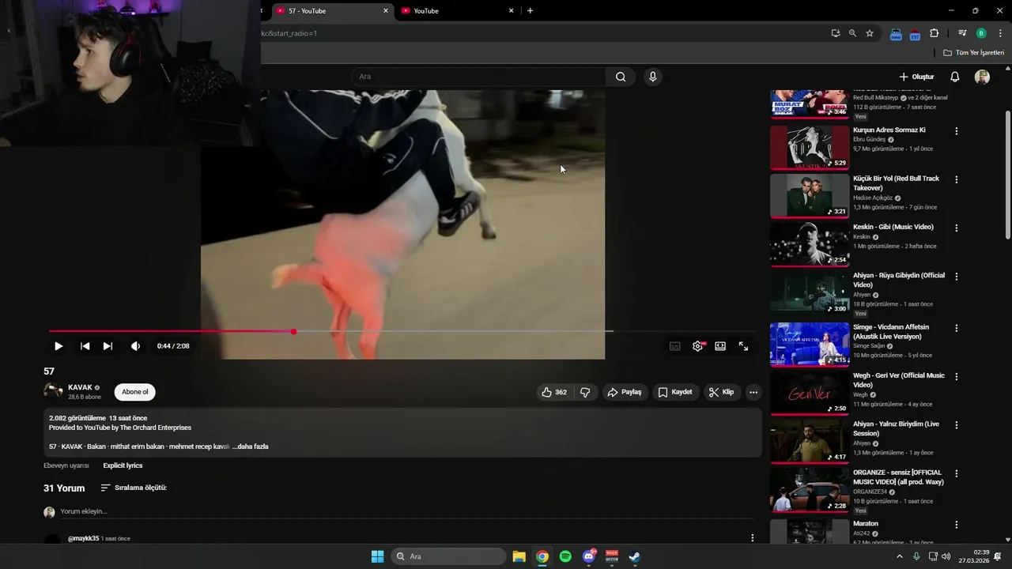The image size is (1012, 569).
Task: Open the player settings gear
Action: [698, 346]
